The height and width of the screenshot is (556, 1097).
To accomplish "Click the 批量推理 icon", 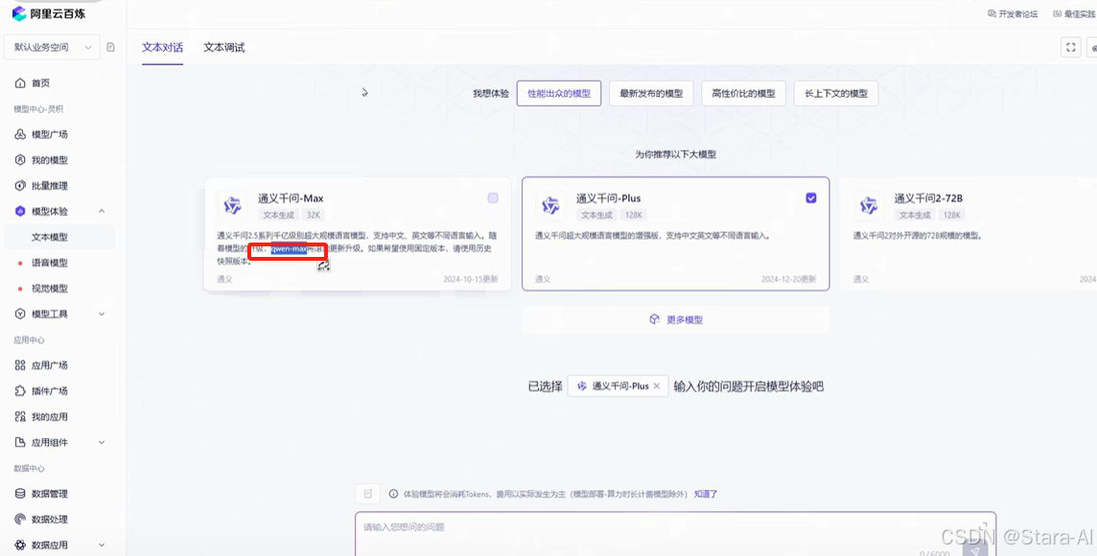I will [x=20, y=185].
